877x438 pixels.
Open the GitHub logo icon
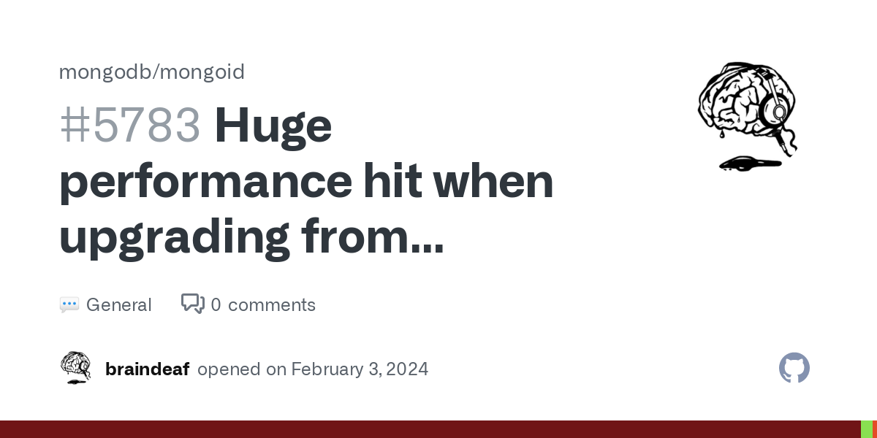coord(794,368)
